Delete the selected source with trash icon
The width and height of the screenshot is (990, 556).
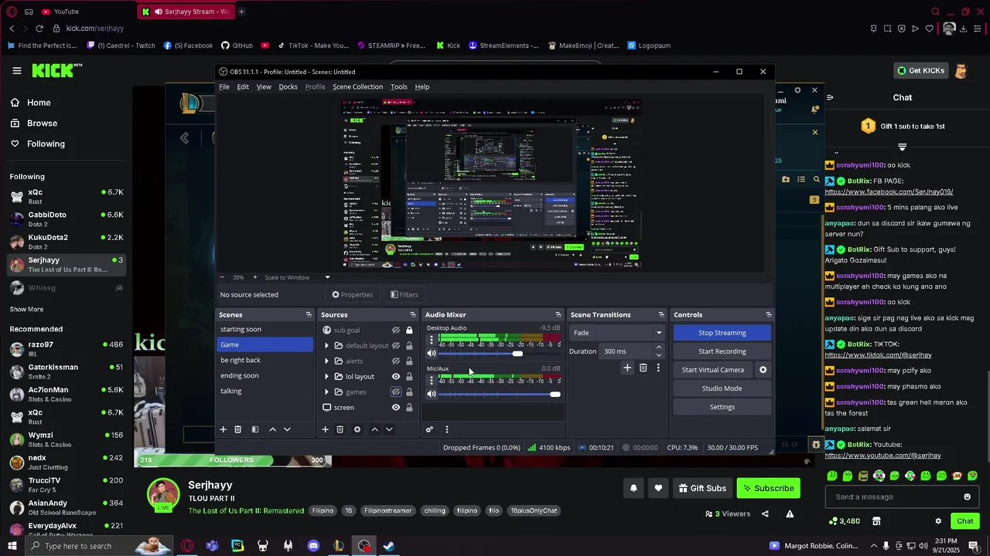pyautogui.click(x=340, y=429)
